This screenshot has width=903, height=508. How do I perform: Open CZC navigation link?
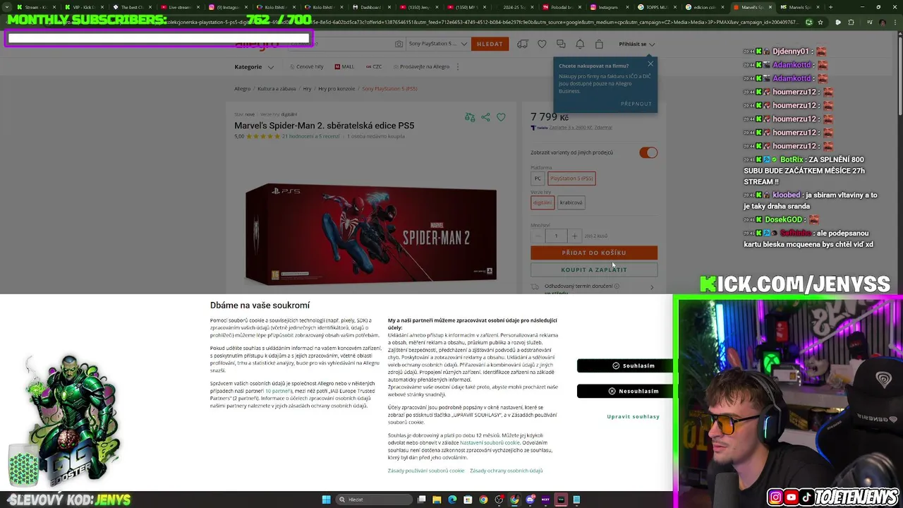click(373, 66)
